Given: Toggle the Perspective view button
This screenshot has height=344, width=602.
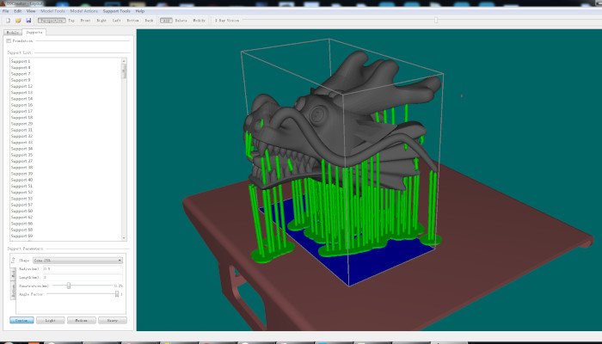Looking at the screenshot, I should (x=52, y=21).
